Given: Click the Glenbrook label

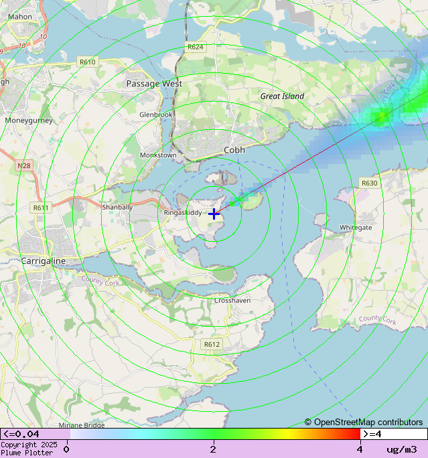Looking at the screenshot, I should (155, 115).
